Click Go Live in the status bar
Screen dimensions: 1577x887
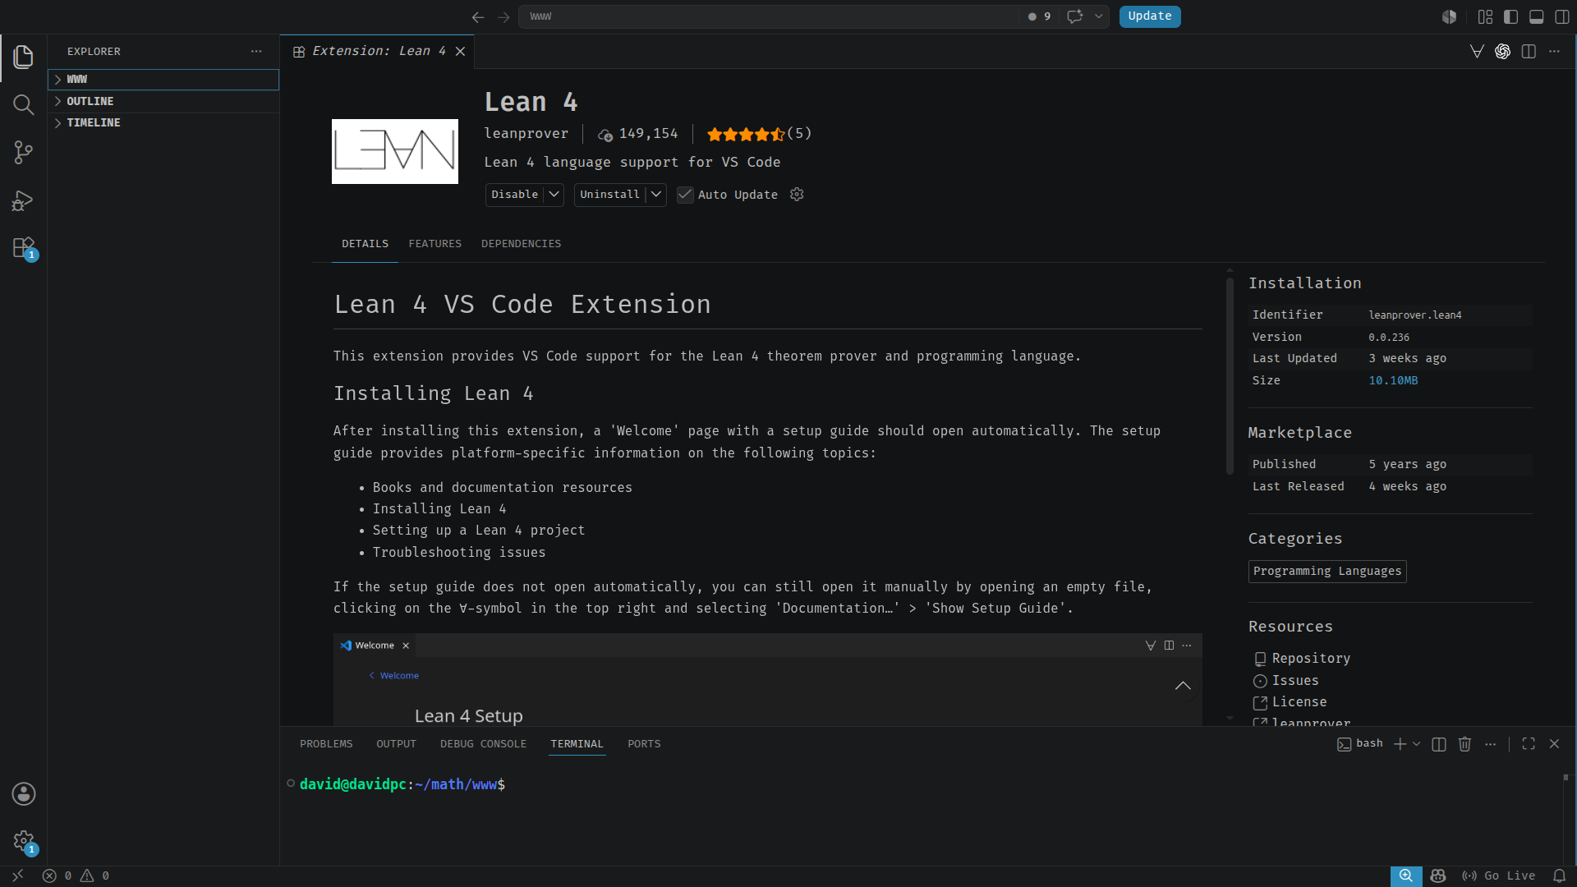(x=1499, y=876)
